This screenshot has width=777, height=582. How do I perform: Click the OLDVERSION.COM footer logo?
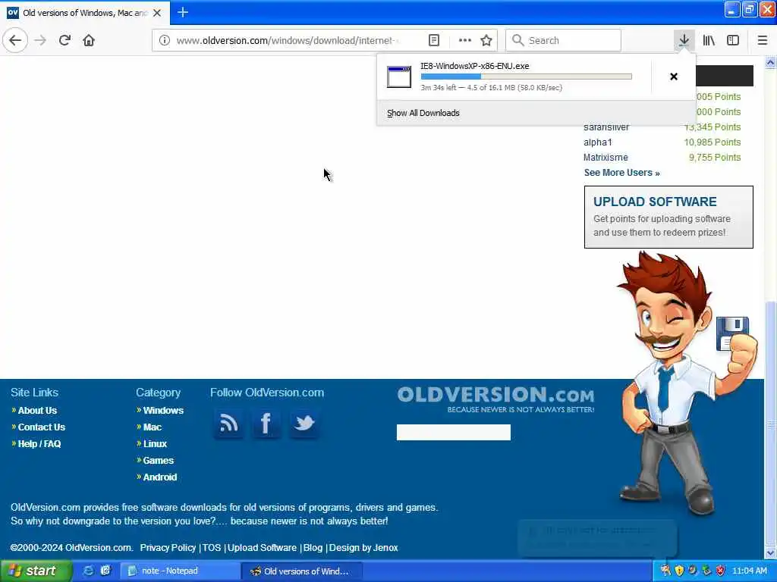tap(495, 399)
